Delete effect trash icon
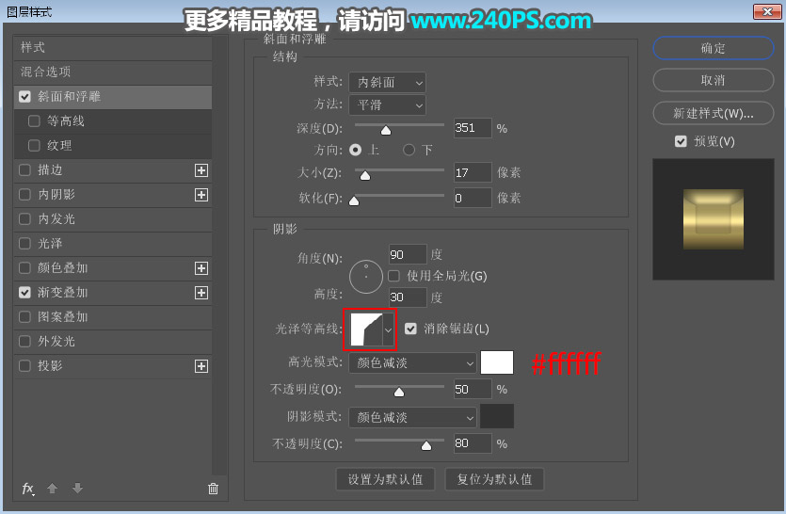 click(x=213, y=489)
